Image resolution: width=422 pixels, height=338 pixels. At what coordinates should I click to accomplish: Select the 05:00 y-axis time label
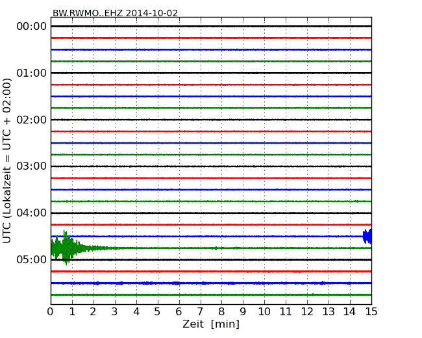coord(32,259)
